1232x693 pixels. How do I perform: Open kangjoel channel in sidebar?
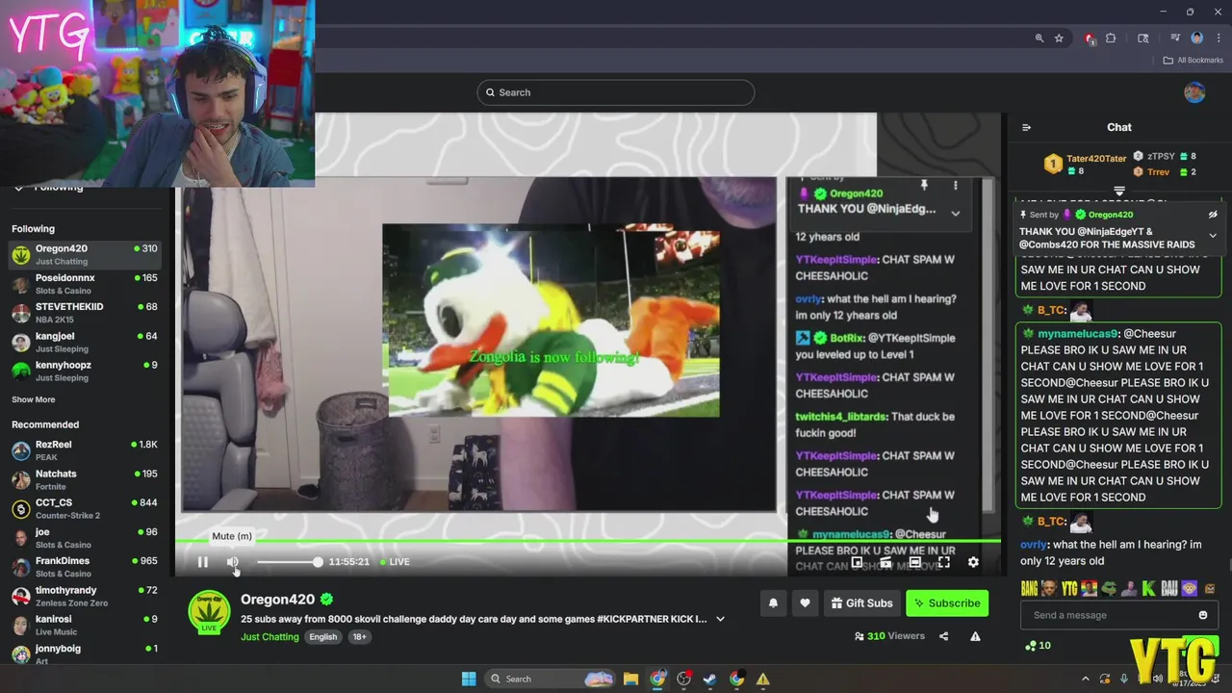coord(84,343)
